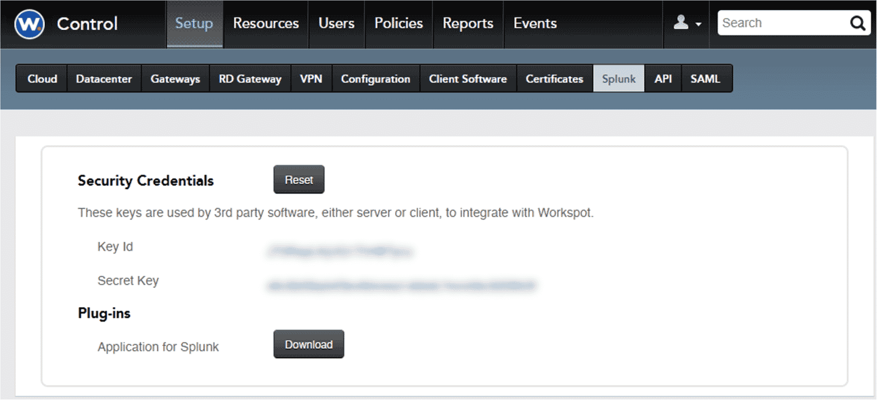This screenshot has height=401, width=877.
Task: Switch to the SAML tab
Action: (706, 79)
